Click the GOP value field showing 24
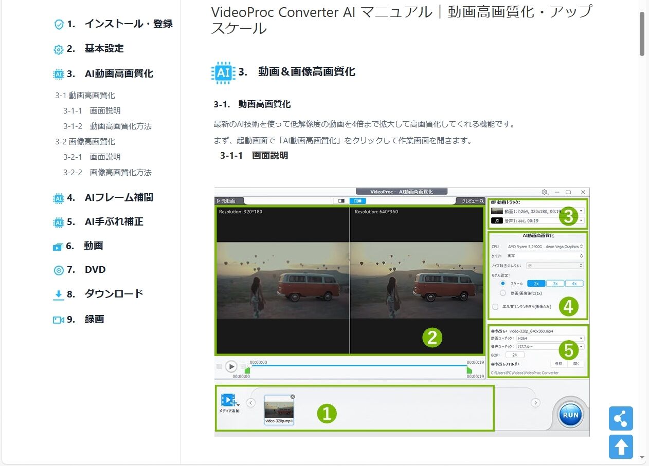The image size is (649, 466). [514, 355]
